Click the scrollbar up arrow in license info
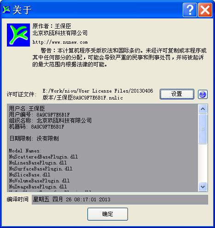215x228 pixels. (x=203, y=109)
